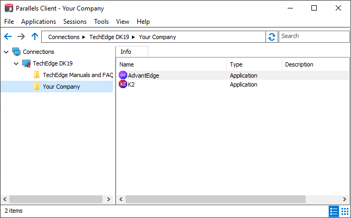This screenshot has height=218, width=351.
Task: Click list pane scrollbar left arrow
Action: click(121, 199)
